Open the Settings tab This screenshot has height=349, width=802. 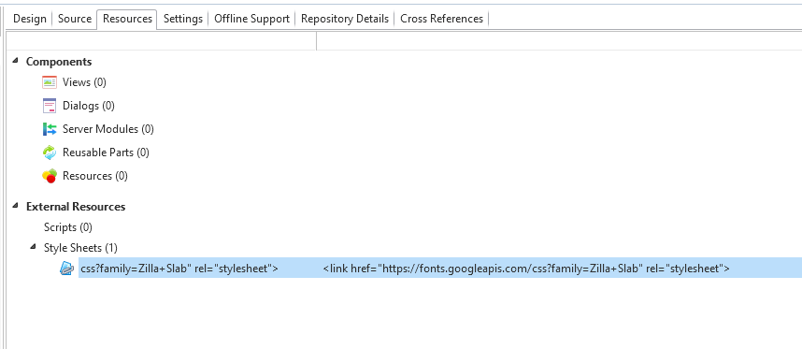pyautogui.click(x=183, y=19)
